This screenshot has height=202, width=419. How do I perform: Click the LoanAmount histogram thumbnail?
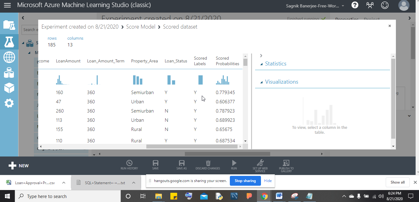(x=63, y=80)
